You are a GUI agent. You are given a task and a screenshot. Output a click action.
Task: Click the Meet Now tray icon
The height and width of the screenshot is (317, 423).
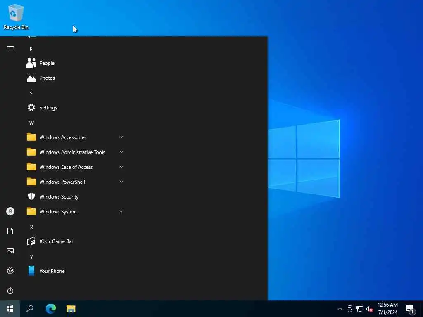(350, 309)
